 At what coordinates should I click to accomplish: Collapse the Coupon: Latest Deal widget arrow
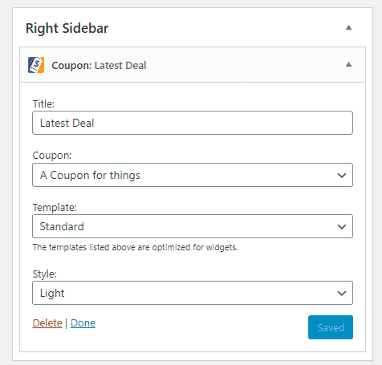click(348, 64)
